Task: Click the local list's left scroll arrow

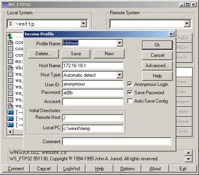Action: tap(10, 132)
